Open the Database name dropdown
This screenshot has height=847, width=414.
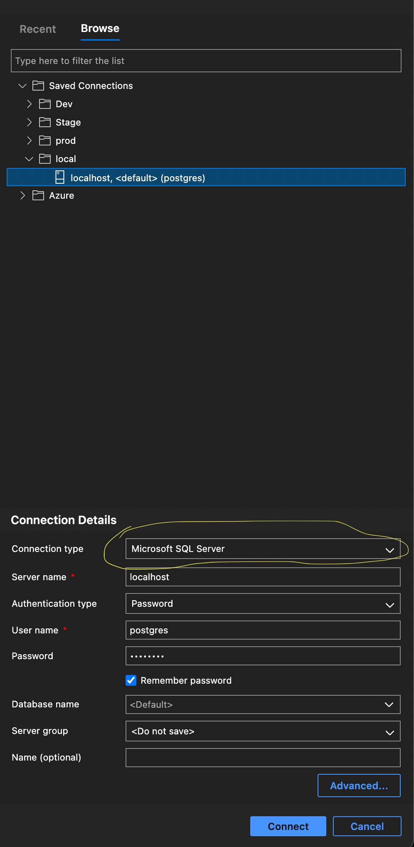389,704
